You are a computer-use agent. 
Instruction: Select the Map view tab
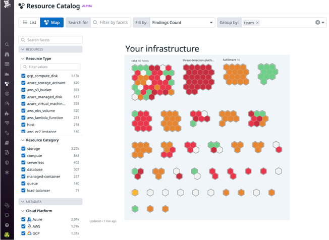(51, 23)
